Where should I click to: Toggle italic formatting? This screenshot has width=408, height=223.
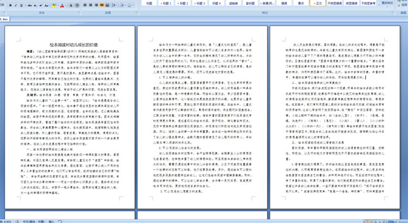pos(16,5)
